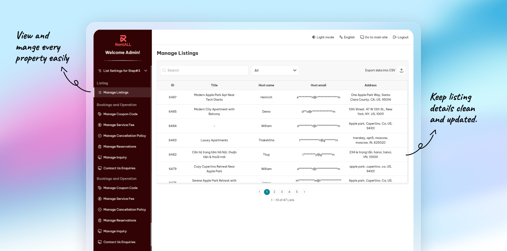Screen dimensions: 507x251
Task: Click address 13th Street, 47 W 13th St., New York
Action: pyautogui.click(x=370, y=112)
